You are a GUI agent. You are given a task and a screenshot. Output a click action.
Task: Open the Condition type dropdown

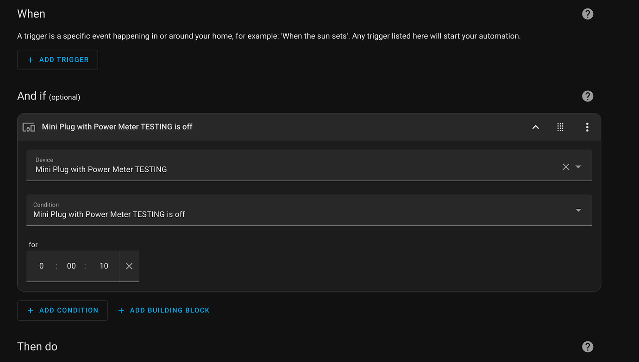[x=578, y=210]
